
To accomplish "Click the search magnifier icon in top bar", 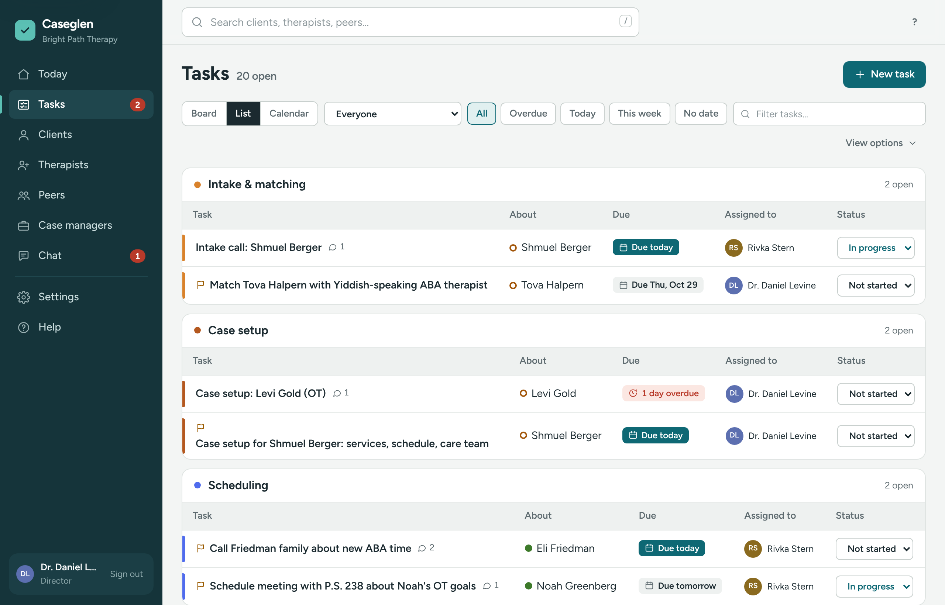I will pyautogui.click(x=197, y=23).
